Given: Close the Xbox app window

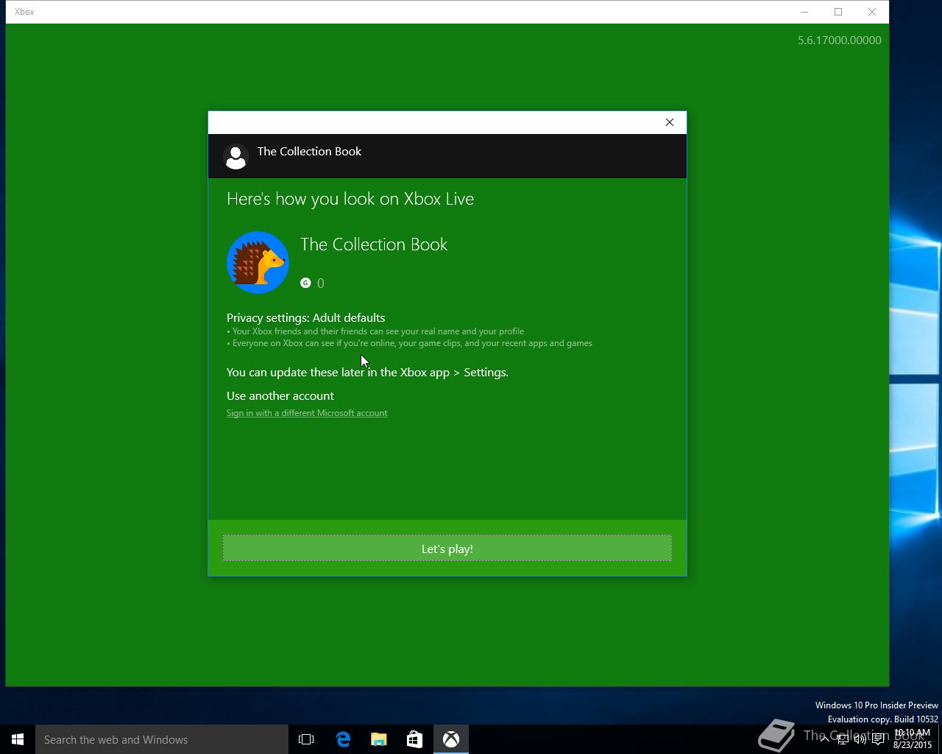Looking at the screenshot, I should coord(872,12).
